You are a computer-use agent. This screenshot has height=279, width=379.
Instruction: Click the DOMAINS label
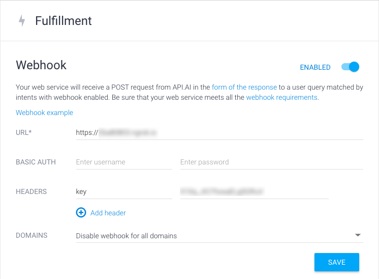click(31, 235)
